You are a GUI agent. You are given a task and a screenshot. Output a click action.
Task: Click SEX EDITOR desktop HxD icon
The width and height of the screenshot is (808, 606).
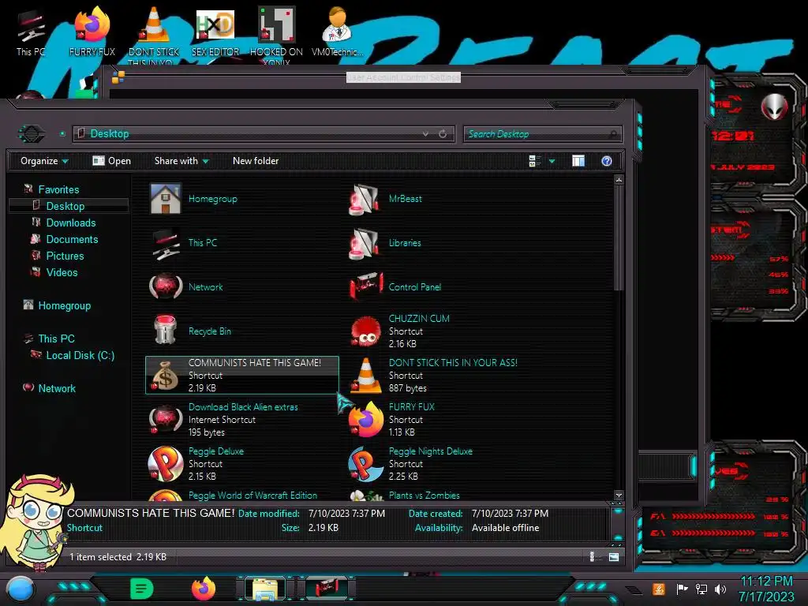(215, 32)
